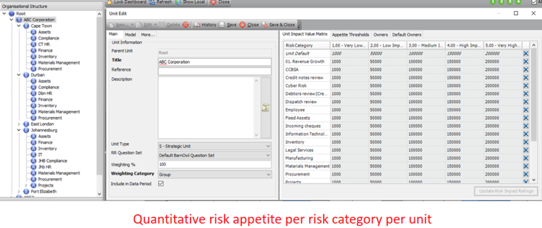Expand the Port Elizabeth tree node
This screenshot has width=542, height=228.
pos(19,192)
